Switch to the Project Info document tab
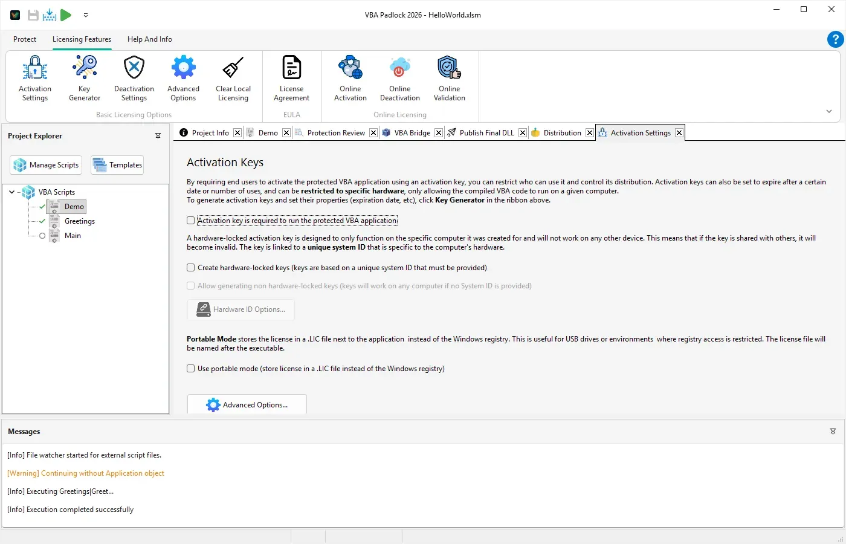Image resolution: width=846 pixels, height=544 pixels. point(210,133)
